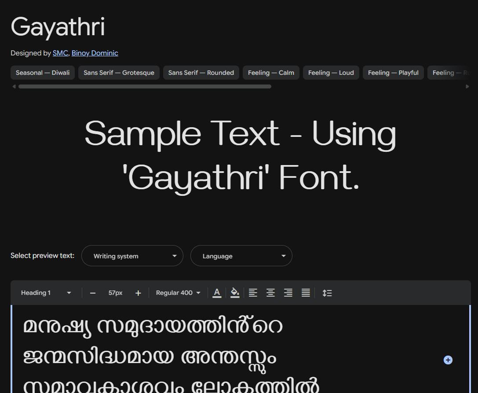The height and width of the screenshot is (393, 478).
Task: Select the Sans Serif — Rounded tag
Action: point(201,73)
